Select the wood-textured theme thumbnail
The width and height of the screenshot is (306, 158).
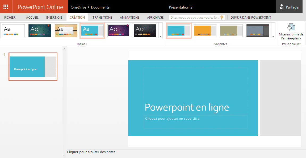tap(66, 31)
